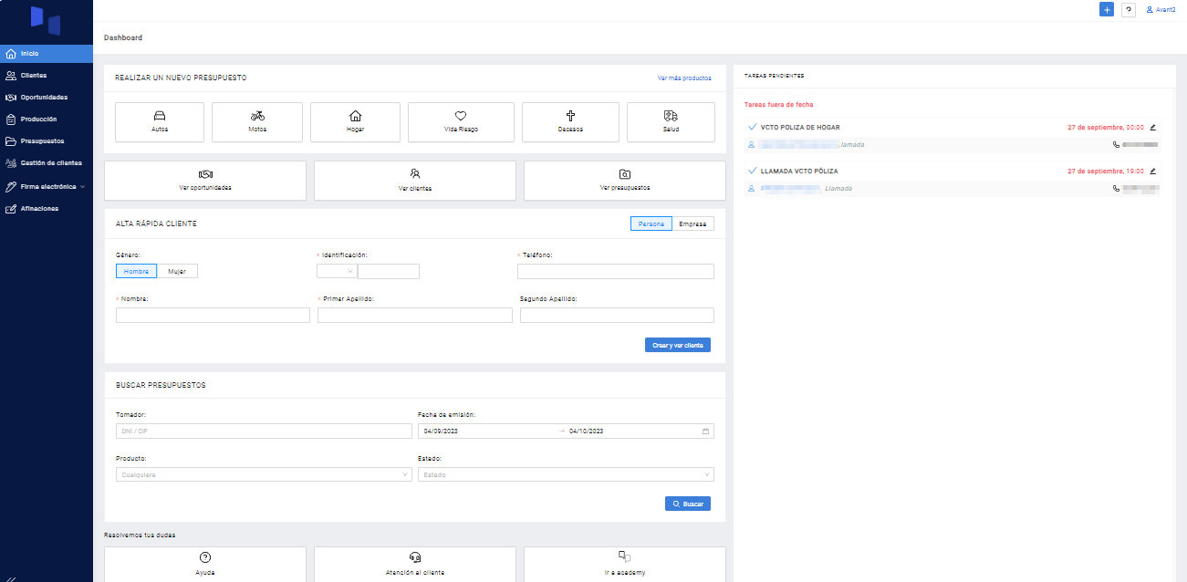The width and height of the screenshot is (1187, 582).
Task: Open the help question-mark icon in top bar
Action: [x=1129, y=9]
